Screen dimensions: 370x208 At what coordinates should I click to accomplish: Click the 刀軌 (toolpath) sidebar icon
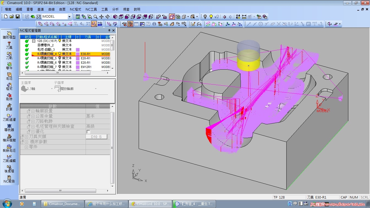click(9, 56)
